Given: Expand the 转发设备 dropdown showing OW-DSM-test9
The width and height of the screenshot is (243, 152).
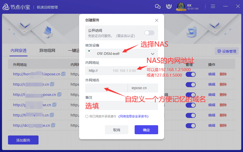Looking at the screenshot, I should pyautogui.click(x=122, y=53).
